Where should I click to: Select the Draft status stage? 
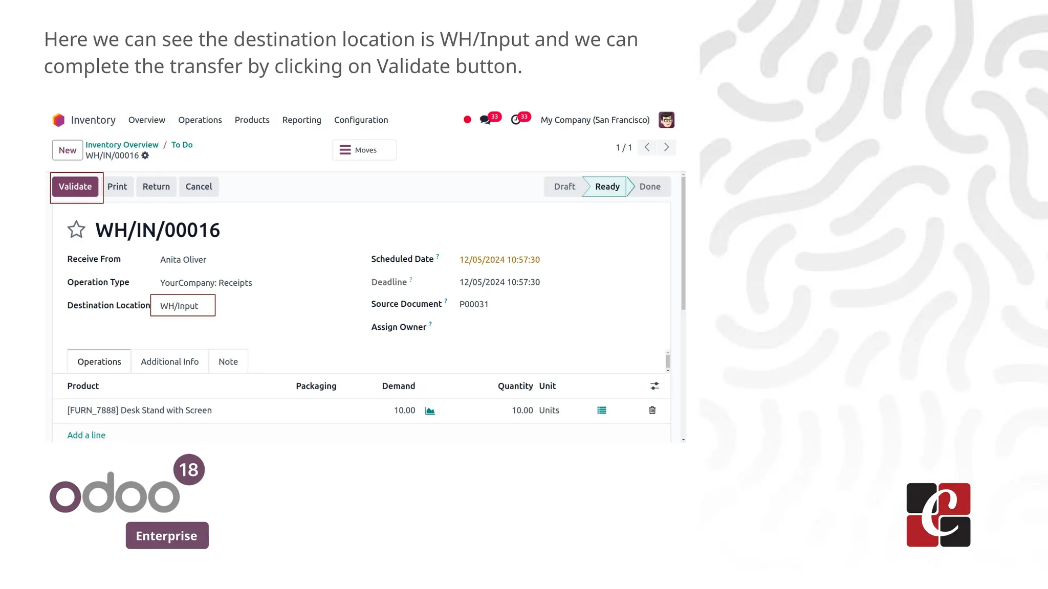(x=564, y=187)
